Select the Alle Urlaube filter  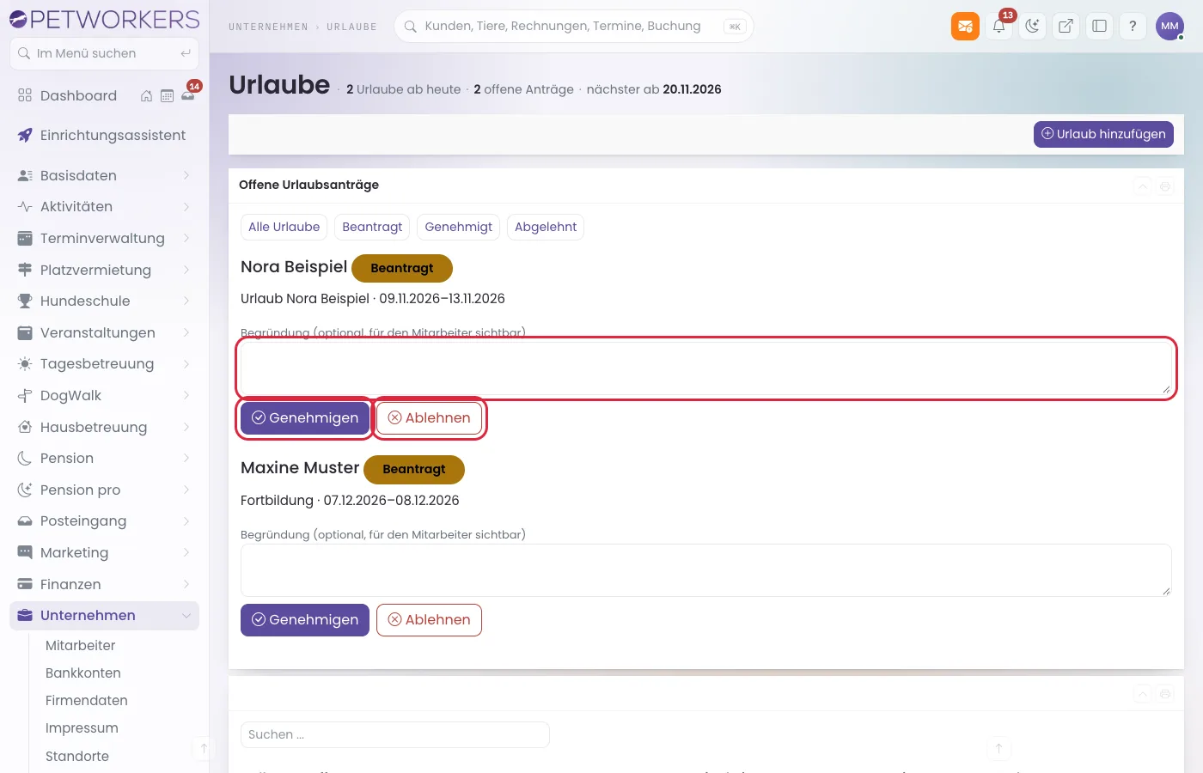[x=284, y=227]
